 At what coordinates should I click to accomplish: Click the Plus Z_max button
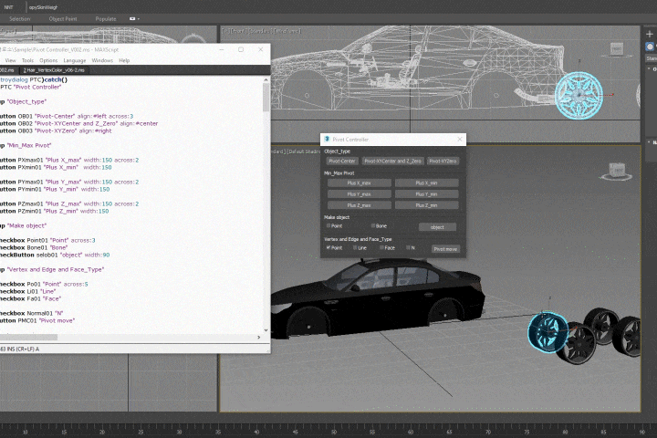coord(360,205)
